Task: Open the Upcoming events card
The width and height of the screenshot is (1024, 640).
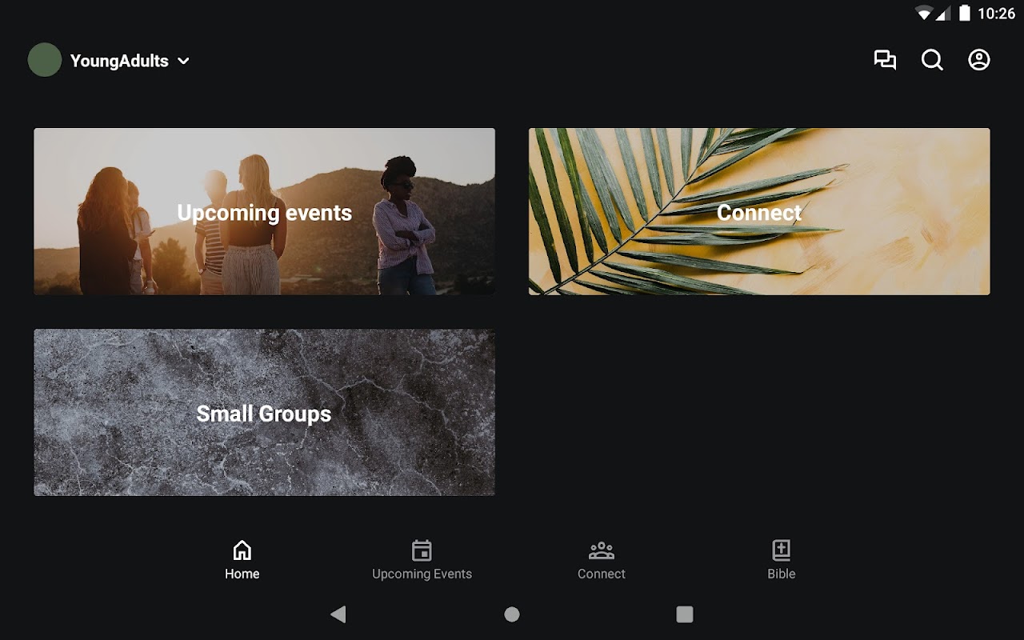Action: click(x=264, y=211)
